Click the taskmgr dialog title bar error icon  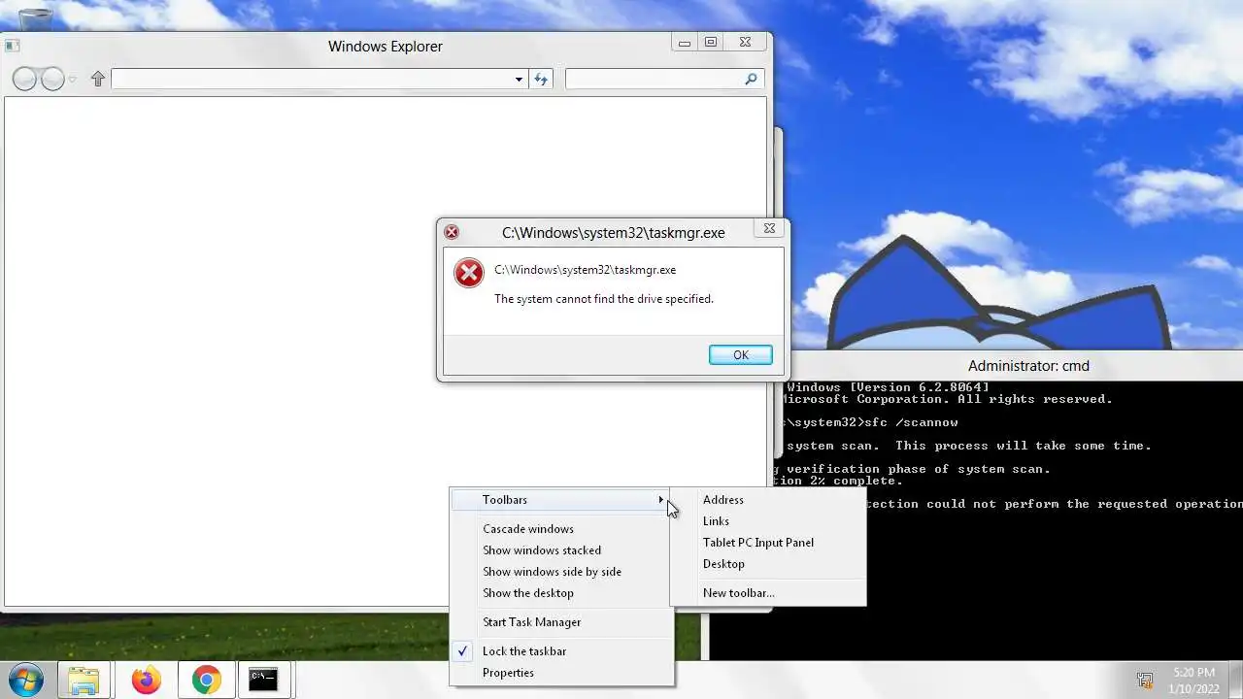click(452, 232)
